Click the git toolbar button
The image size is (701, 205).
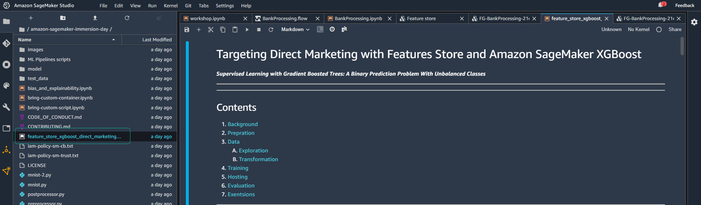click(x=344, y=29)
